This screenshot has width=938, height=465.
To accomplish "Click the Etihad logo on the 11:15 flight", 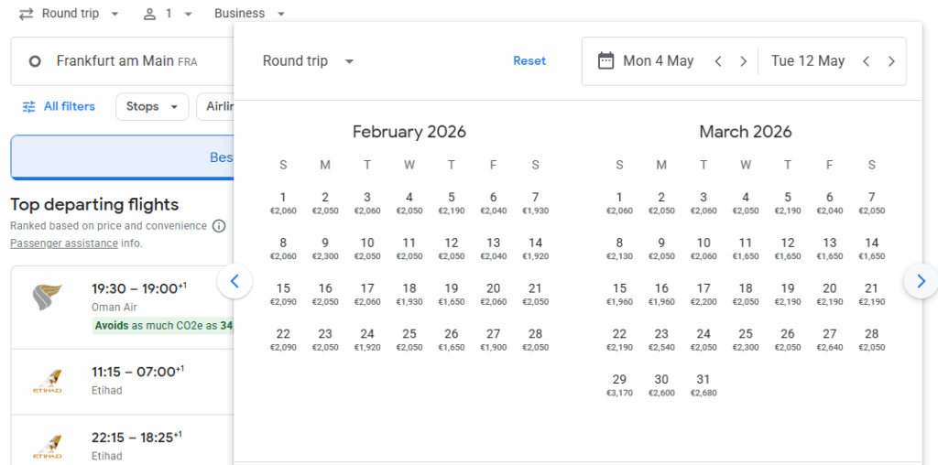I will [48, 382].
